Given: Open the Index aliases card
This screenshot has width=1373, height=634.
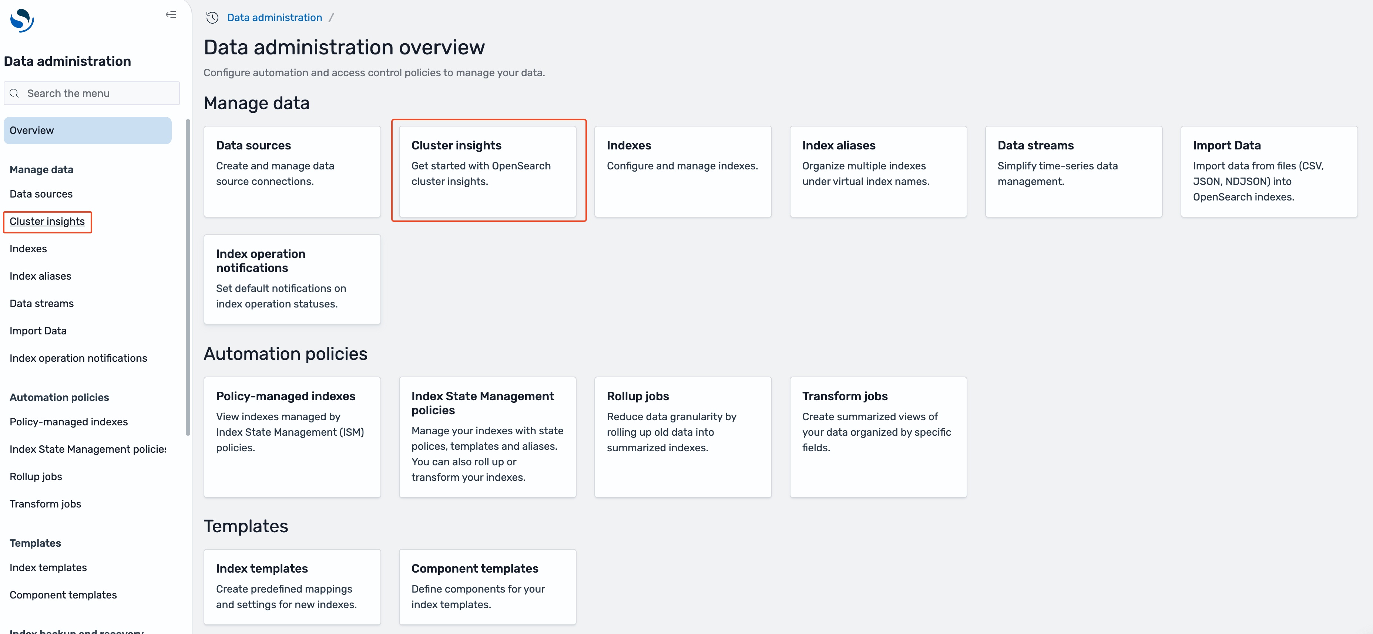Looking at the screenshot, I should [878, 172].
